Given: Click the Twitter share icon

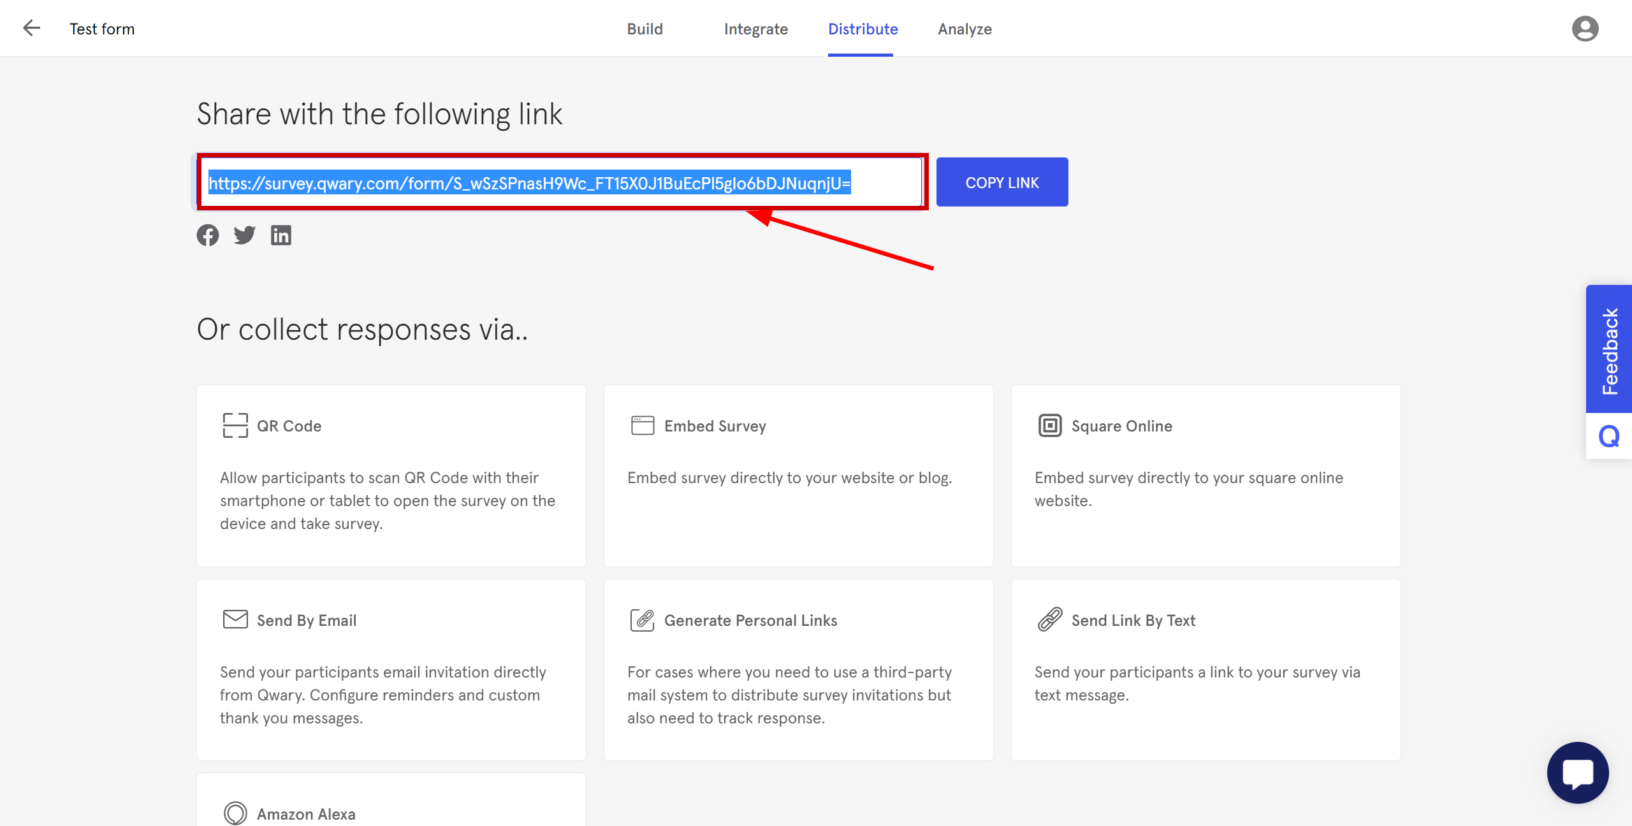Looking at the screenshot, I should (244, 234).
